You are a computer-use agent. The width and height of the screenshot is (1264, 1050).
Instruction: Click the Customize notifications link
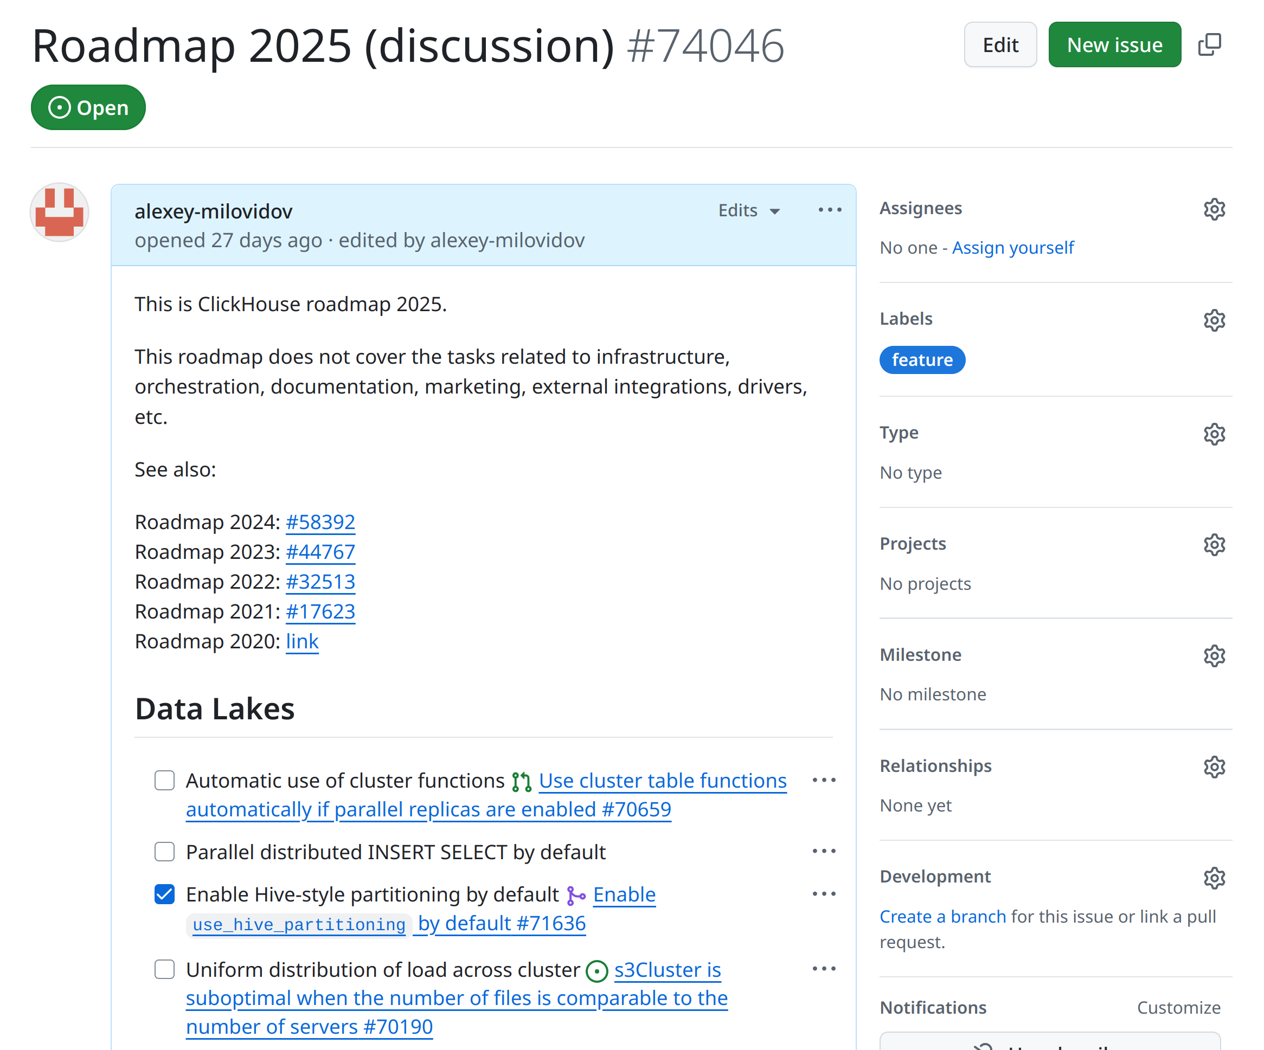tap(1178, 1007)
